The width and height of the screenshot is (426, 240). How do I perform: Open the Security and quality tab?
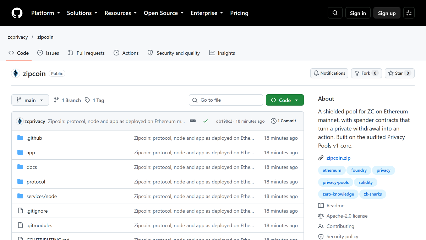174,53
